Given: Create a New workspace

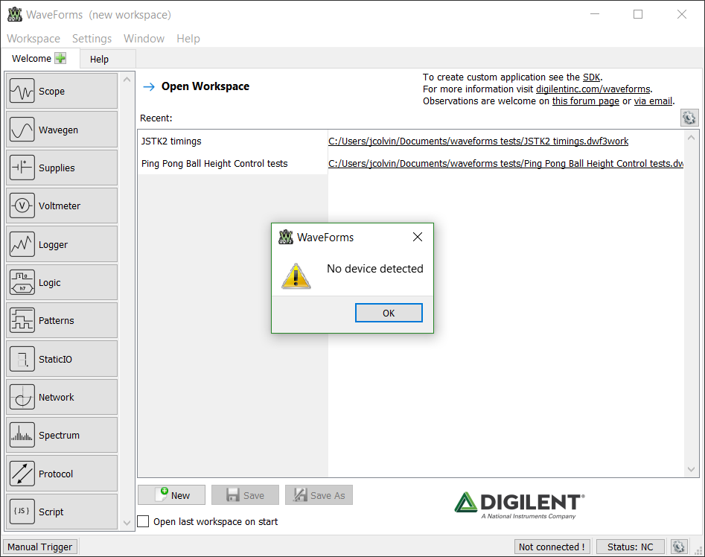Looking at the screenshot, I should click(172, 495).
